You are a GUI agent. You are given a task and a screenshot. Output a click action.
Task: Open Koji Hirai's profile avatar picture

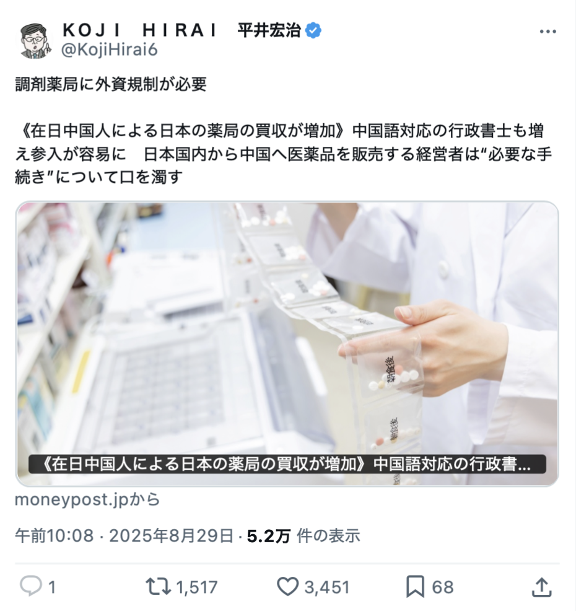tap(34, 40)
